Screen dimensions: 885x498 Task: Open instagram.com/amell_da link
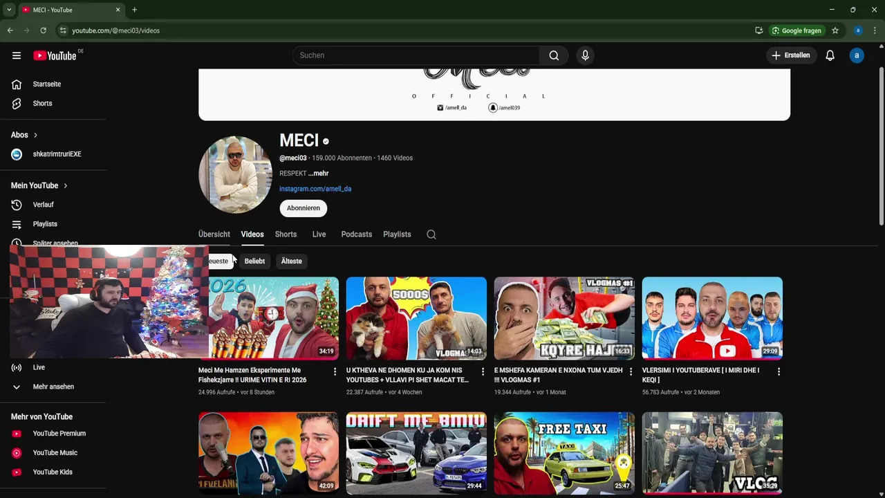tap(315, 189)
